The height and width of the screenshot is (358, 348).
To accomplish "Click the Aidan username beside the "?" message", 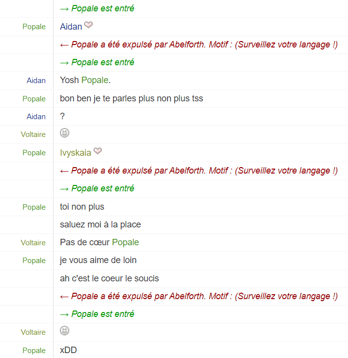I will click(36, 117).
